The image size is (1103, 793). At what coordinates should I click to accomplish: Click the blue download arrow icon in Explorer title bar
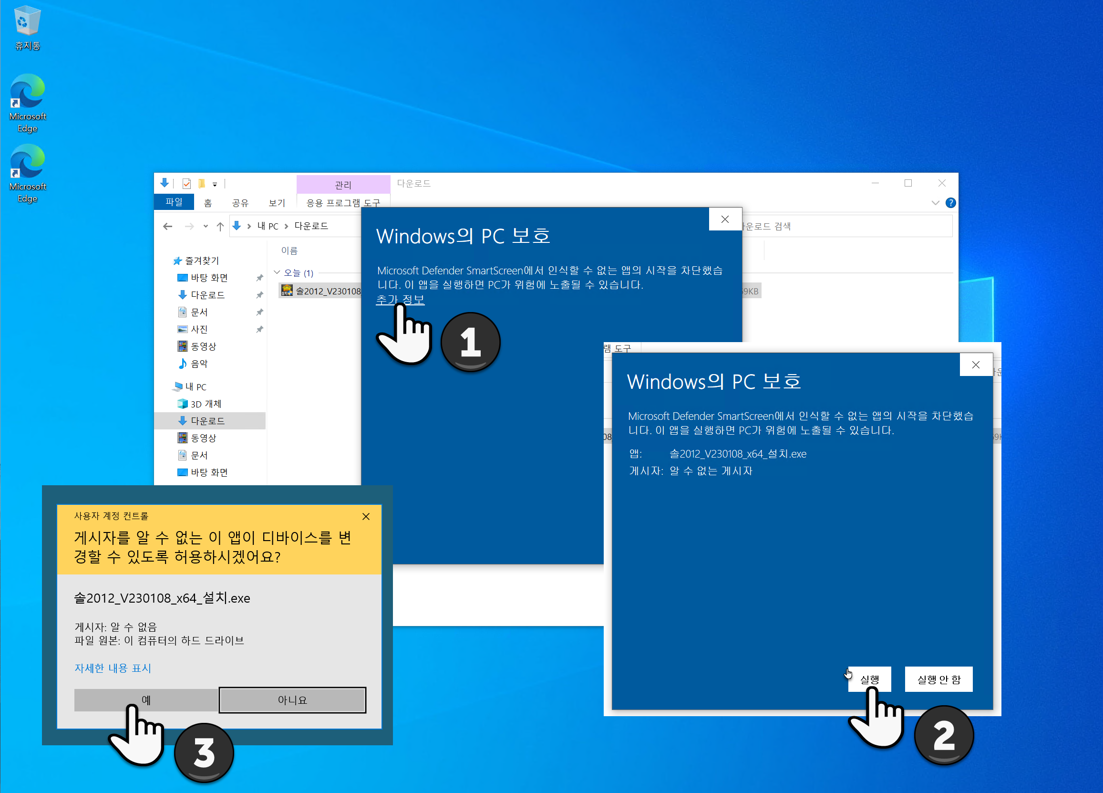coord(165,183)
